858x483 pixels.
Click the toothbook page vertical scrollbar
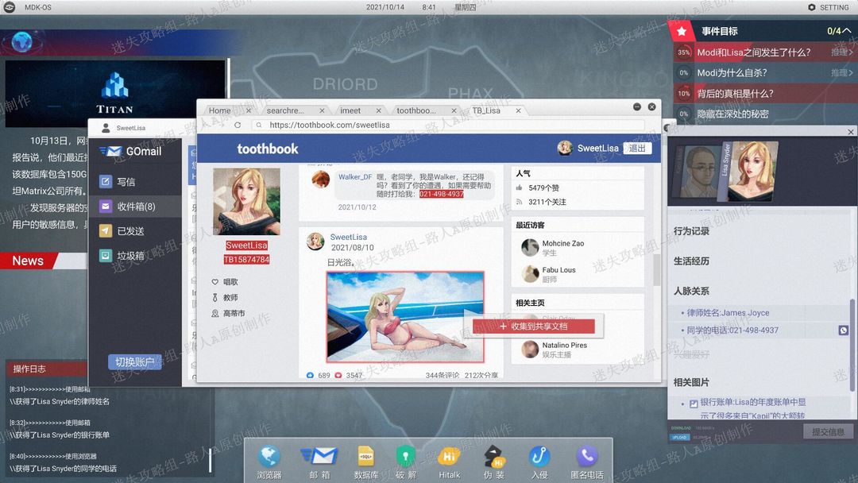[x=656, y=269]
